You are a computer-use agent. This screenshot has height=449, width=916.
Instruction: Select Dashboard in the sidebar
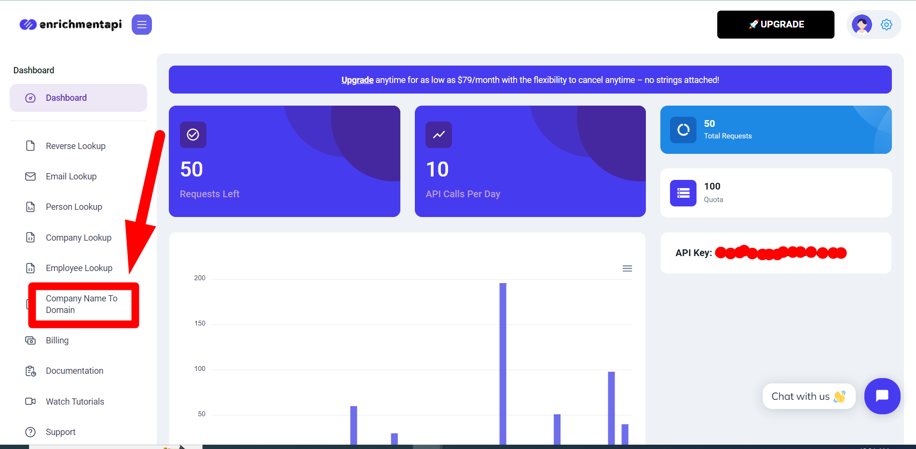66,98
